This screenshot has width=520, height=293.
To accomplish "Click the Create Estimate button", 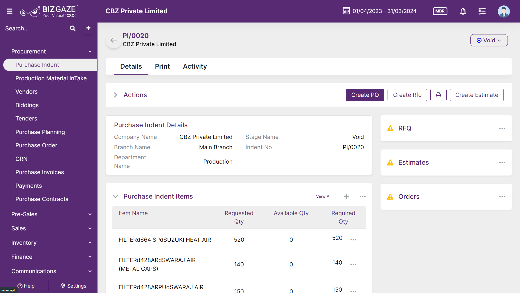I will 477,95.
